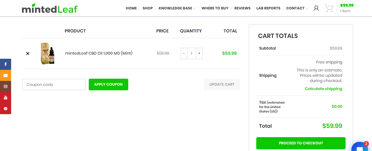The height and width of the screenshot is (151, 372).
Task: Open the user account icon
Action: pos(316,8)
